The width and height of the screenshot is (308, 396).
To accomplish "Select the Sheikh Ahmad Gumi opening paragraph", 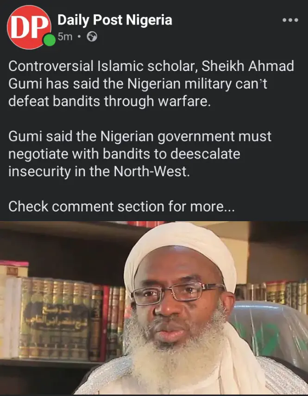I will (151, 84).
